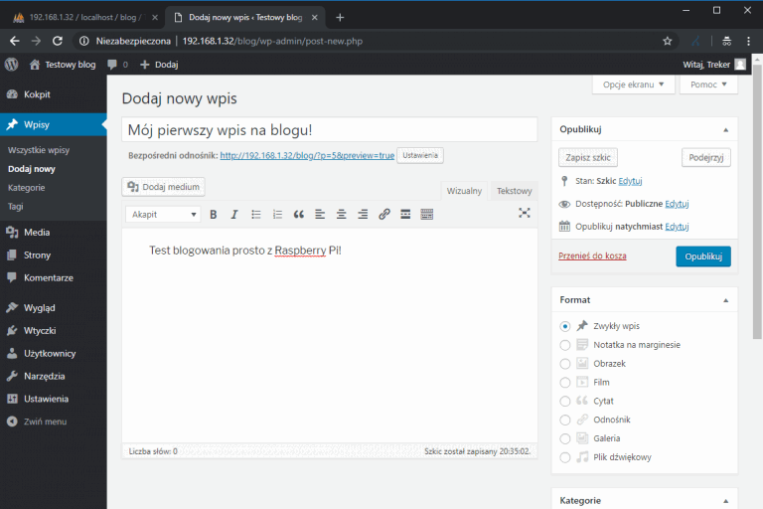Screen dimensions: 763x509
Task: Click the blue 'Opublikuj' button
Action: coord(702,256)
